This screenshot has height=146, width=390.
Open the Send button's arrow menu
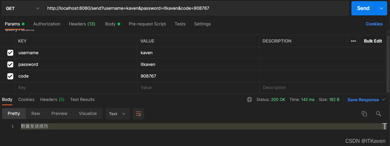click(381, 8)
